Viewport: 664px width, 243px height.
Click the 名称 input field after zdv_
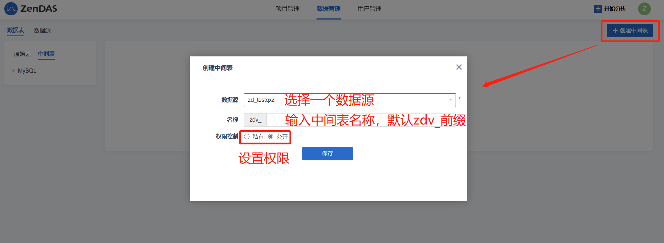359,120
